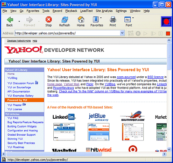Image resolution: width=173 pixels, height=163 pixels.
Task: Click the jetBlue site screenshot thumbnail
Action: (98, 132)
